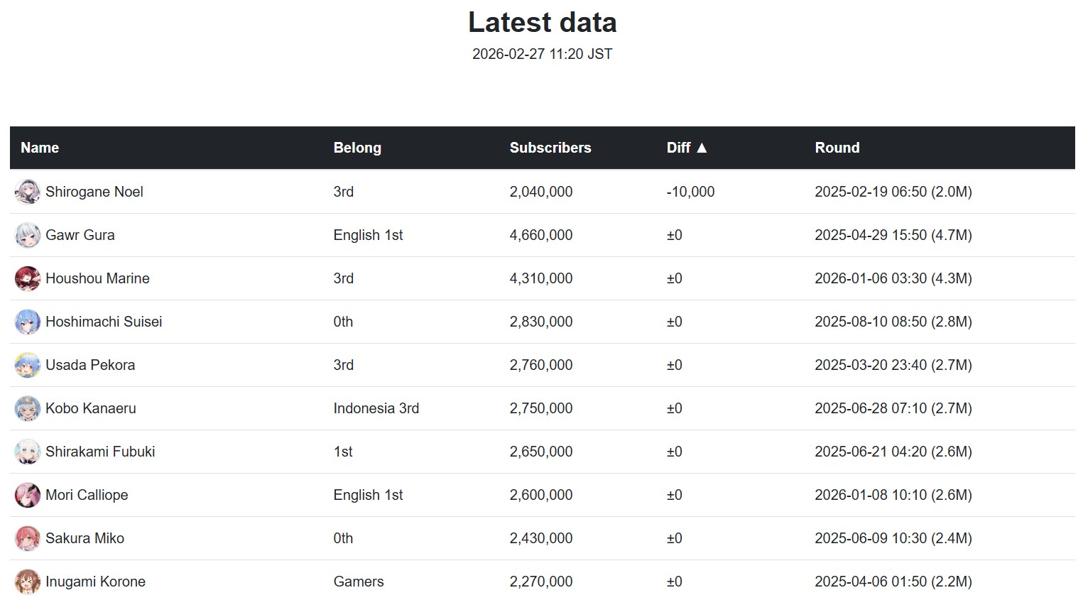The height and width of the screenshot is (600, 1083).
Task: Click Kobo Kanaeru's avatar icon
Action: [28, 408]
